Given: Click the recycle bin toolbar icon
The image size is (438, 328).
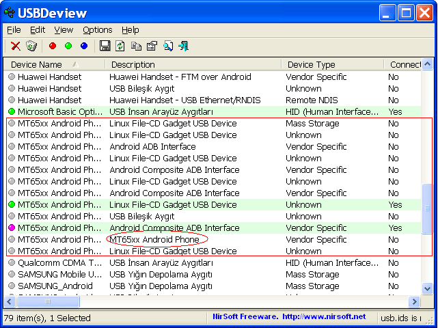Looking at the screenshot, I should (x=31, y=46).
